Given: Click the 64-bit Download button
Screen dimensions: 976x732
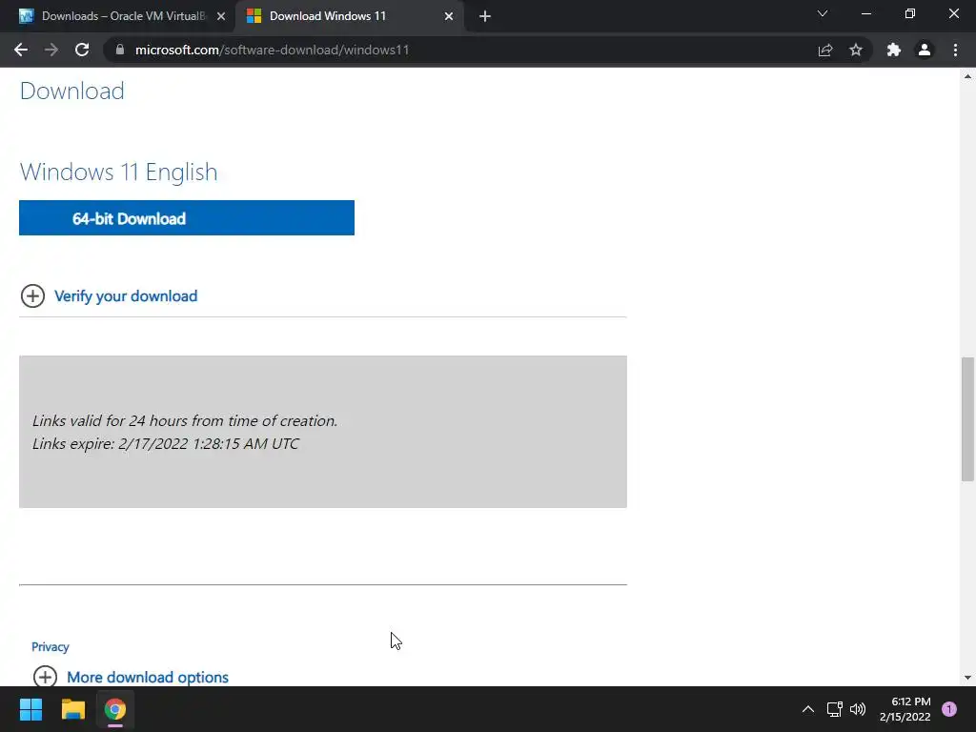Looking at the screenshot, I should click(187, 218).
